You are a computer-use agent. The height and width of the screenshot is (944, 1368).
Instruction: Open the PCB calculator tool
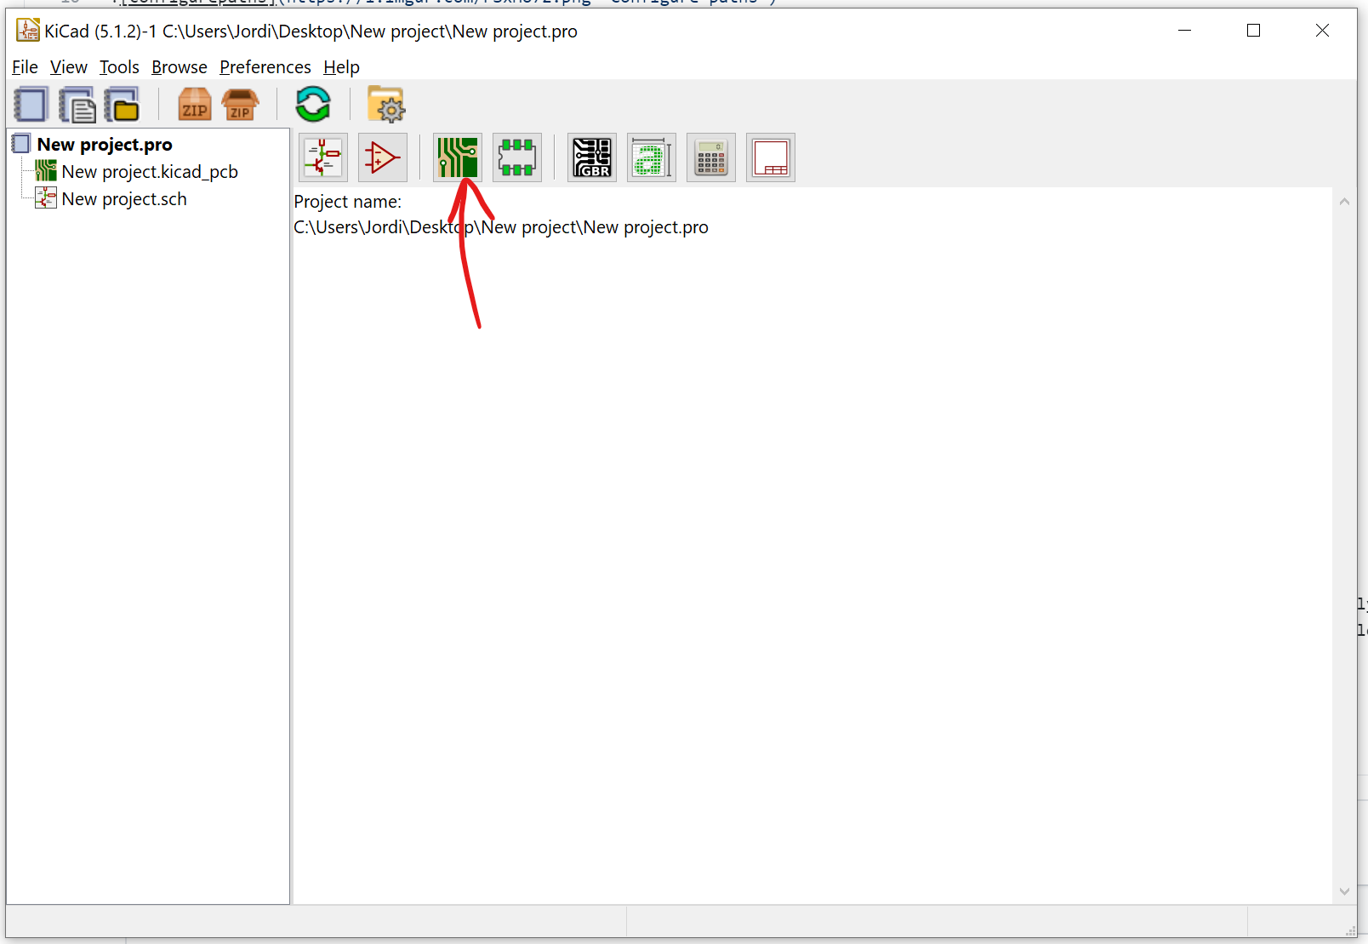(x=711, y=157)
